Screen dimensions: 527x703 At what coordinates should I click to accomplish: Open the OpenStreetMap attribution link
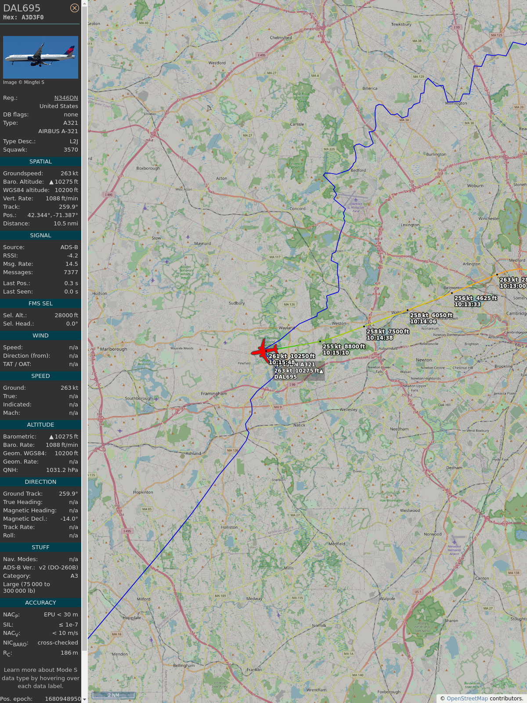click(467, 698)
